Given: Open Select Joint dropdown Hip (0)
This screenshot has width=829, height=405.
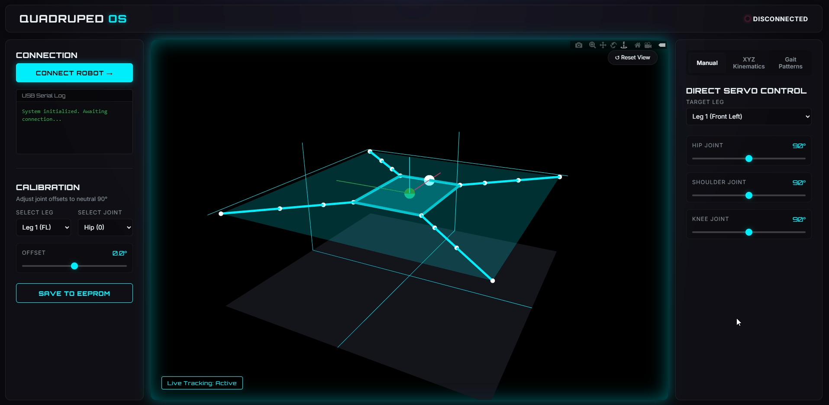Looking at the screenshot, I should coord(105,227).
